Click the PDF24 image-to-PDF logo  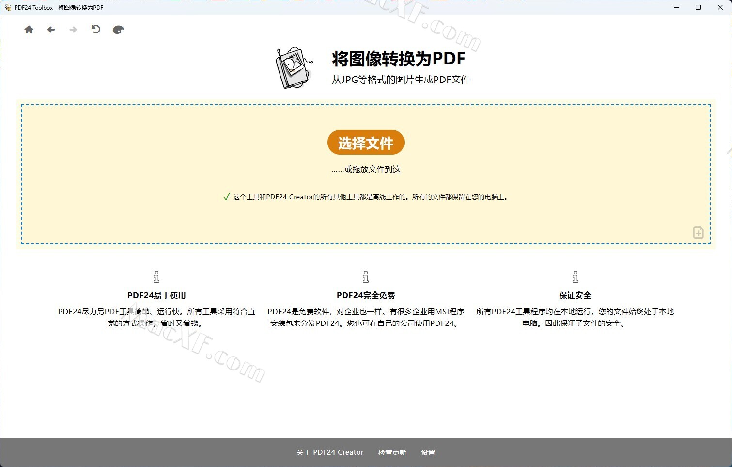point(294,68)
